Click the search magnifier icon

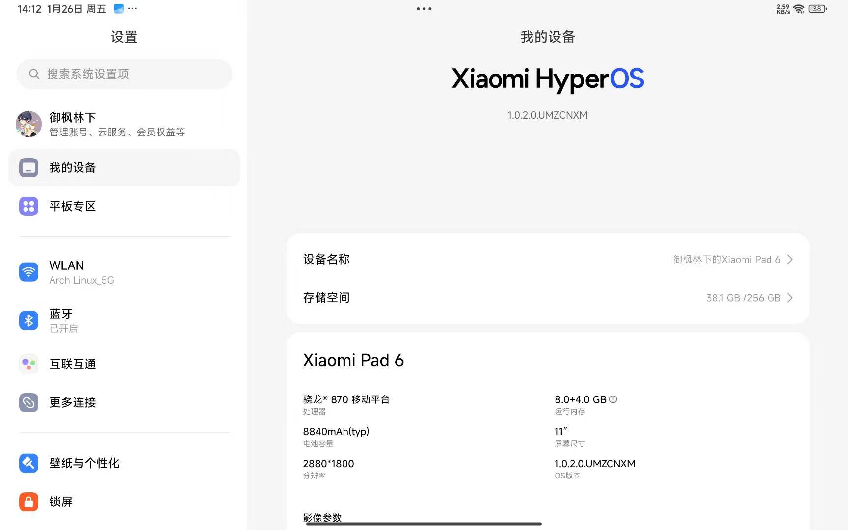(x=34, y=74)
